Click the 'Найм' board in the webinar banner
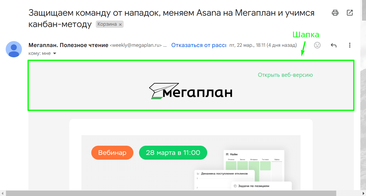This screenshot has height=196, width=366. pos(254,165)
